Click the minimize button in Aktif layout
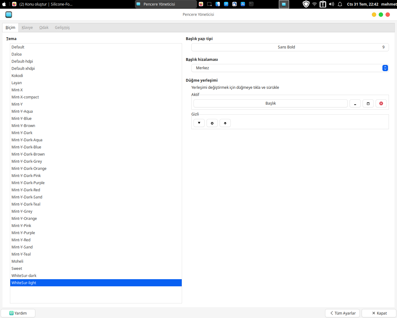 click(x=355, y=103)
